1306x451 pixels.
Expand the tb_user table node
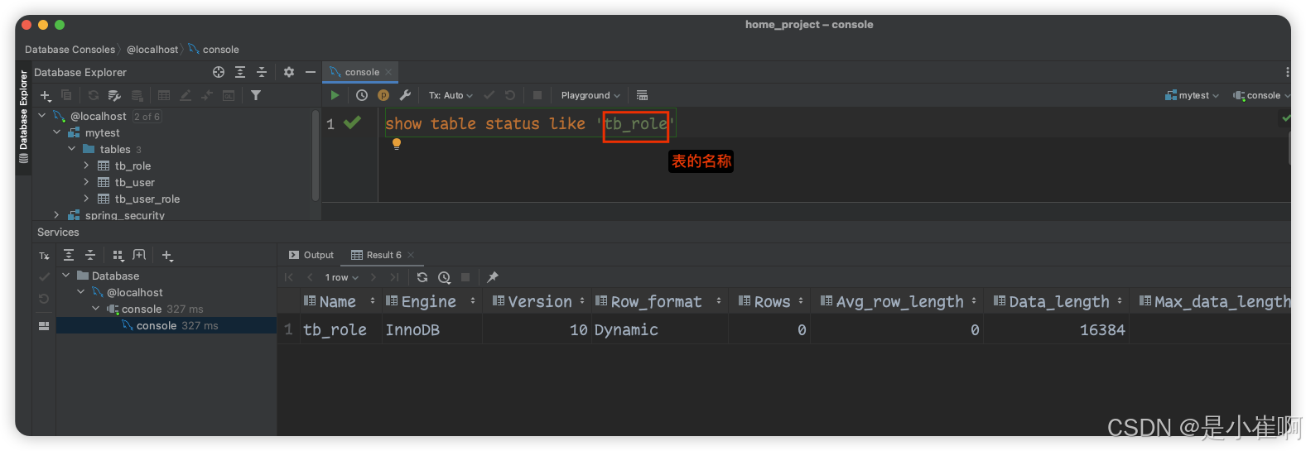(86, 182)
